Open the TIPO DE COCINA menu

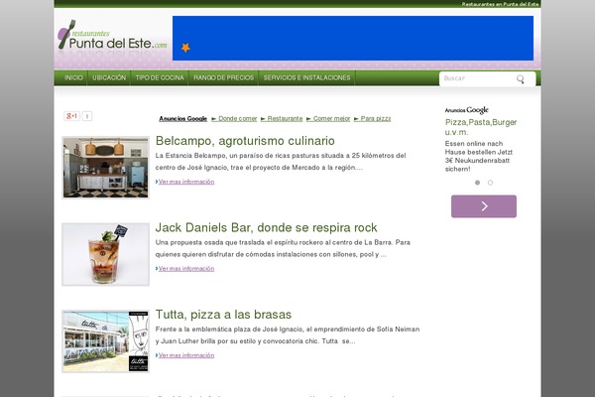(x=160, y=77)
